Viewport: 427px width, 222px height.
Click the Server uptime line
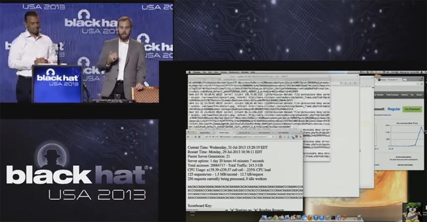pyautogui.click(x=226, y=161)
